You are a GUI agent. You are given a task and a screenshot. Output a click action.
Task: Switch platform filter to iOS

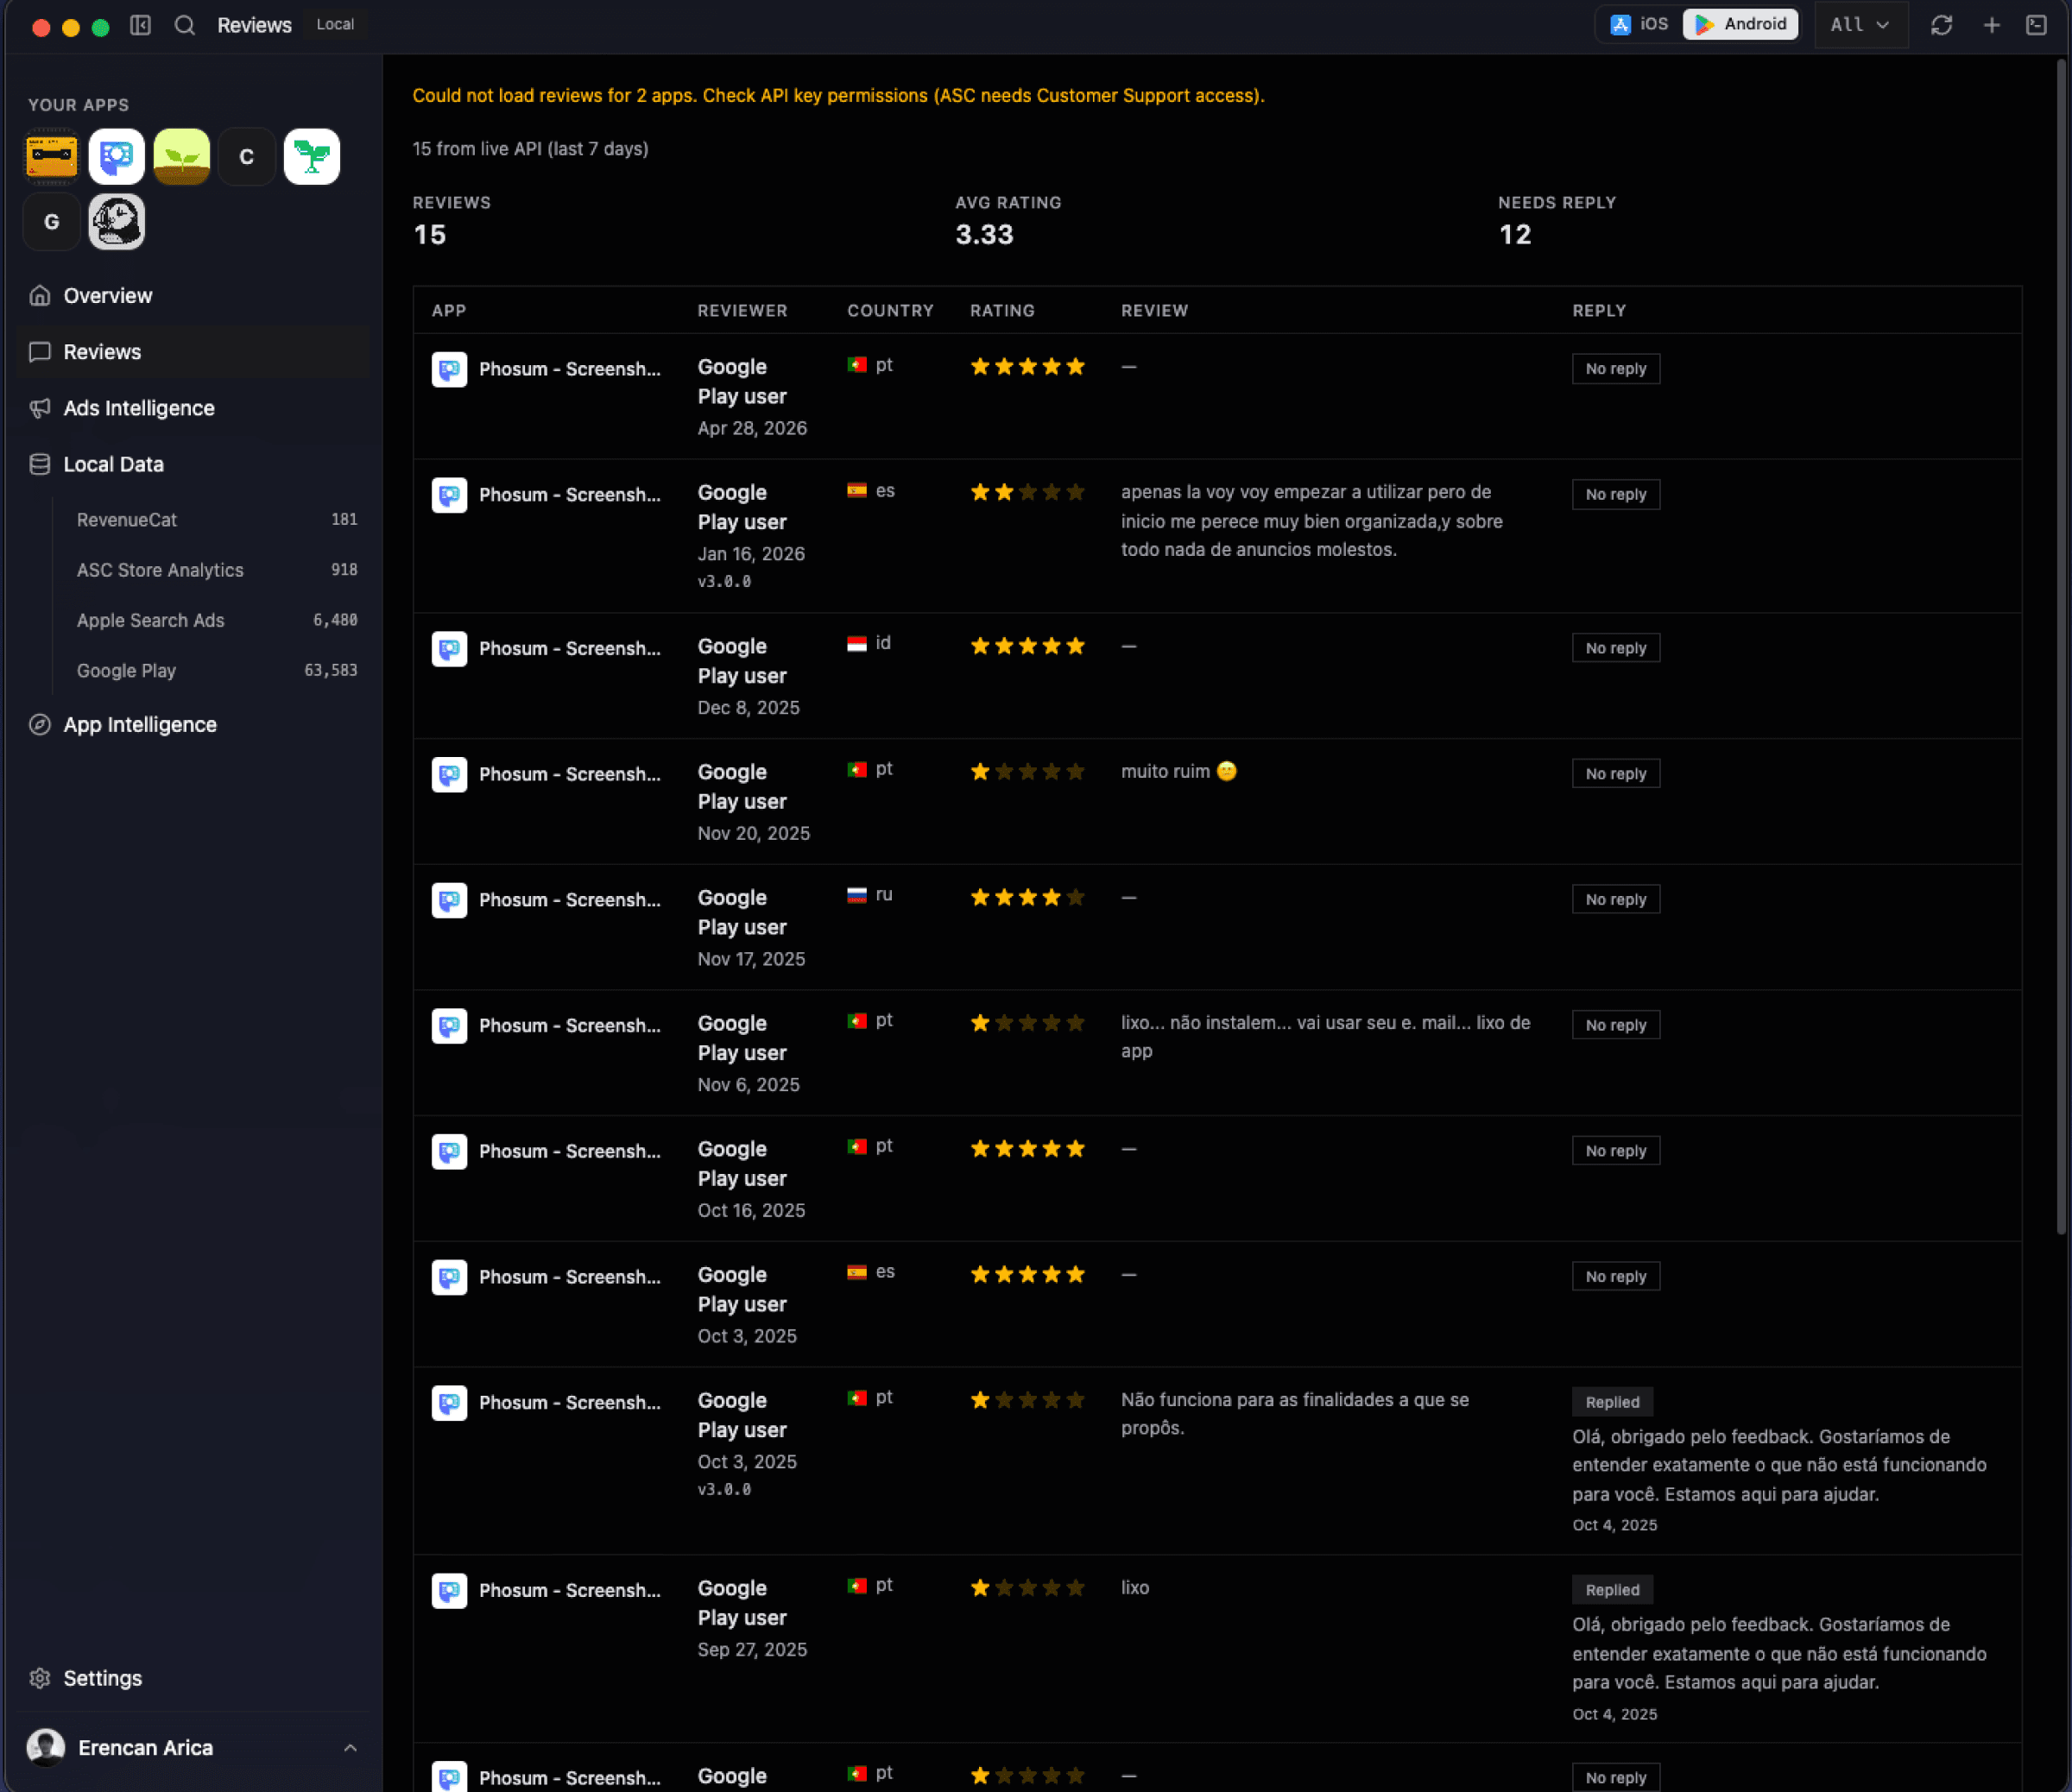1639,24
